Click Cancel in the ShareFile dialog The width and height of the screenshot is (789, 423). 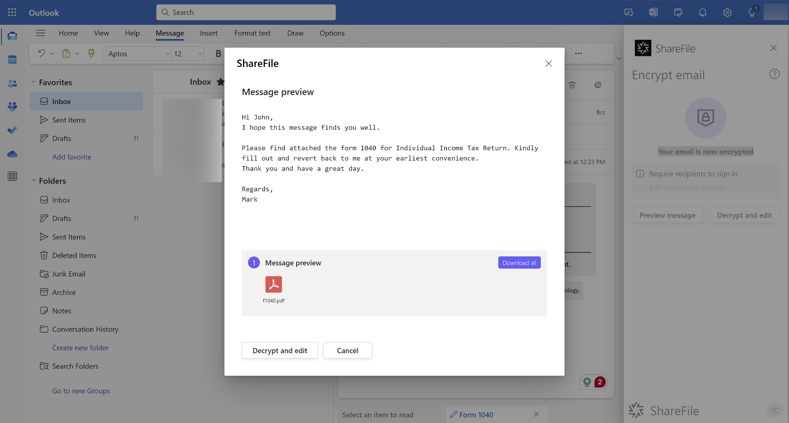click(x=348, y=350)
